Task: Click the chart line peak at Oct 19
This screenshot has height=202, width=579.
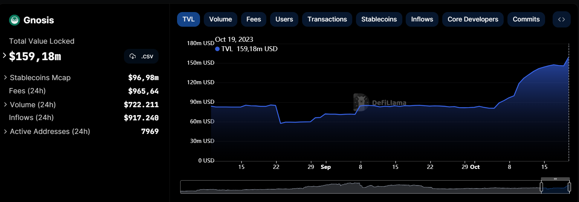Action: (x=568, y=57)
